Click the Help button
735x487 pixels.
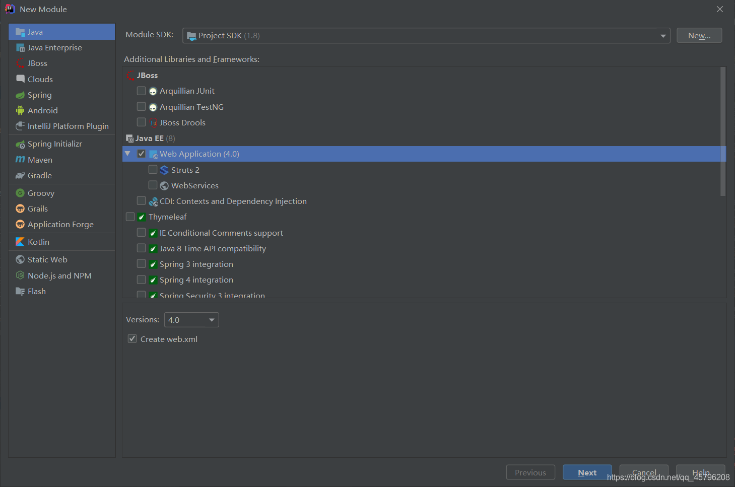click(x=701, y=472)
